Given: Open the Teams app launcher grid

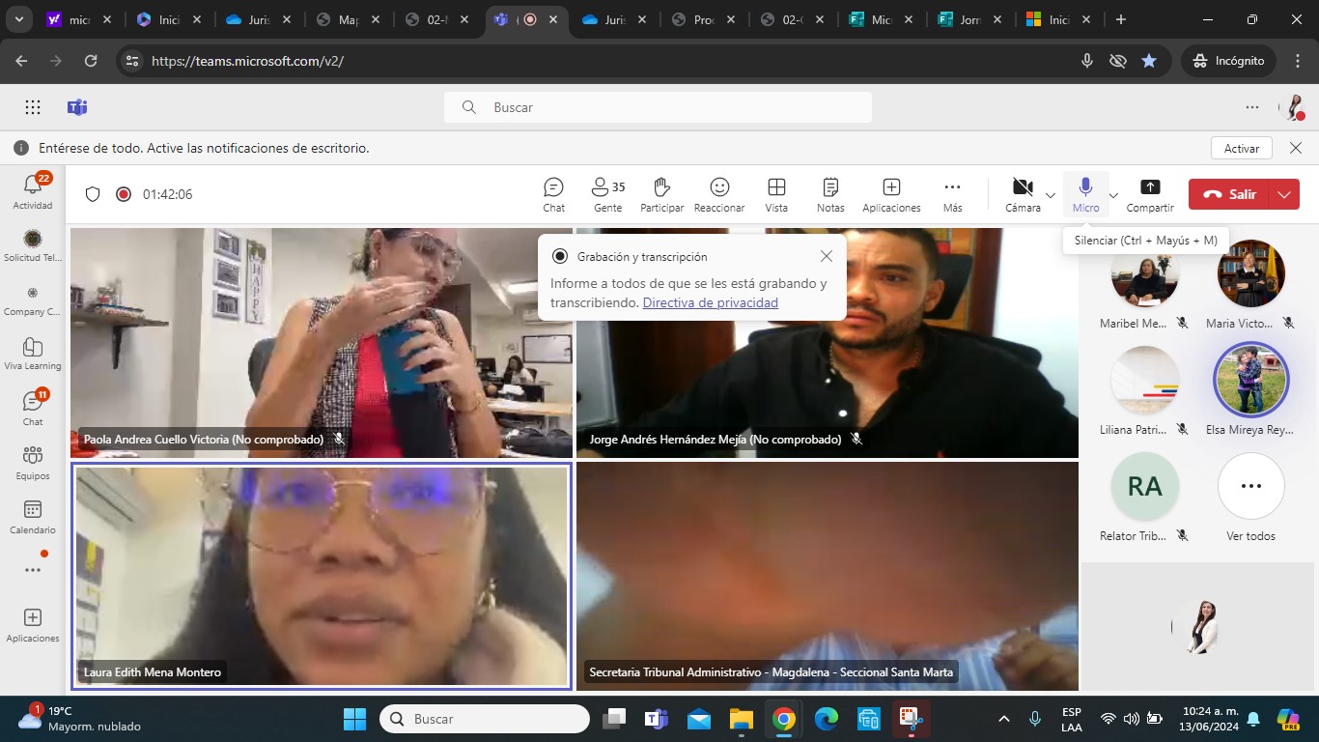Looking at the screenshot, I should (x=33, y=107).
